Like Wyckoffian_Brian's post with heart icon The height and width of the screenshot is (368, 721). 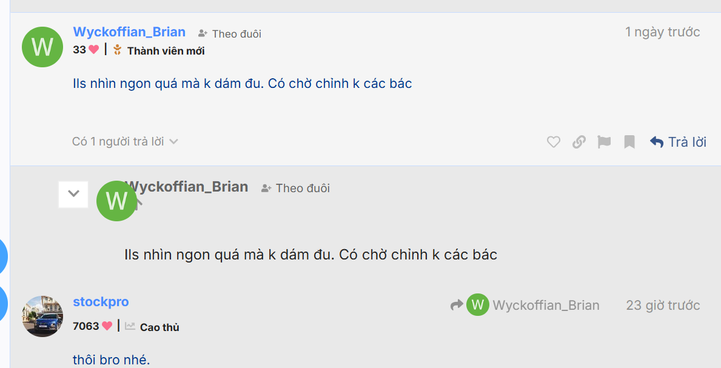(x=553, y=142)
